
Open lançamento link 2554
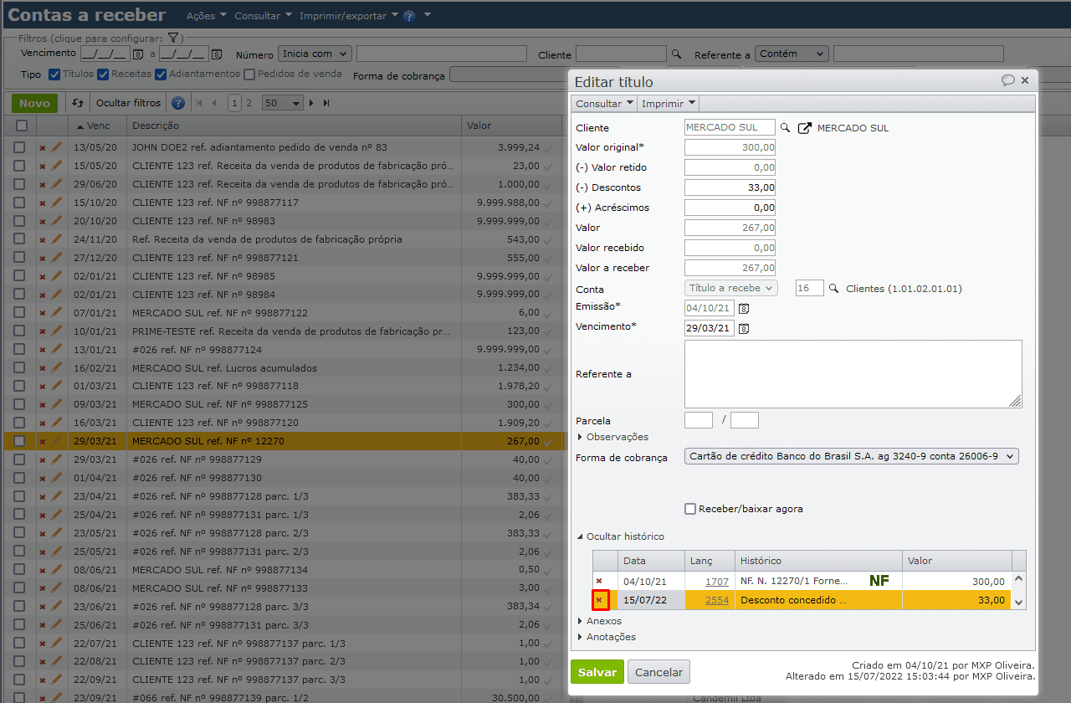click(717, 600)
